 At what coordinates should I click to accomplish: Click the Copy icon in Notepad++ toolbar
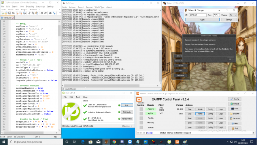pos(33,13)
